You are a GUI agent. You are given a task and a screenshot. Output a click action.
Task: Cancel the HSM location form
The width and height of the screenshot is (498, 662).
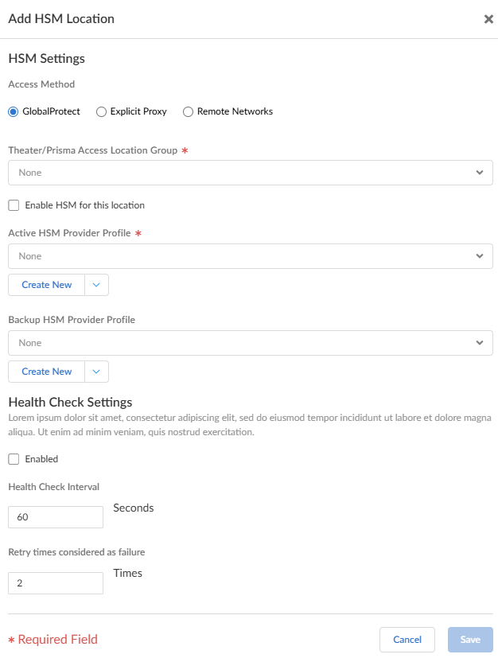pyautogui.click(x=407, y=640)
